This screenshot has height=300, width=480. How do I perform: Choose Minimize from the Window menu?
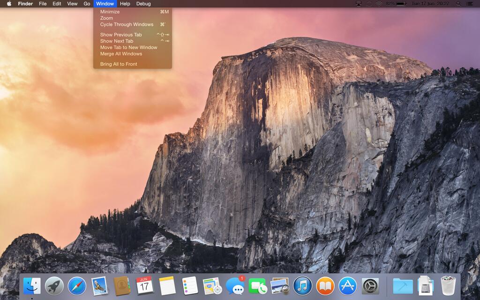(x=110, y=12)
